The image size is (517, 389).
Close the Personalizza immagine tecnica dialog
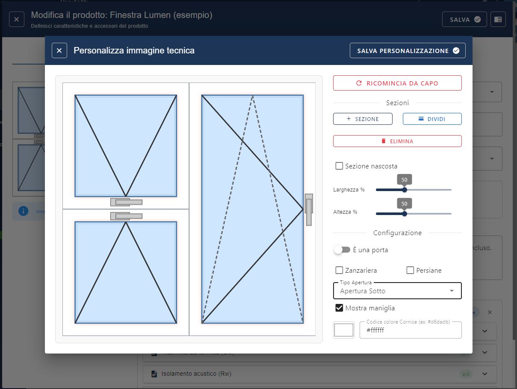pos(59,50)
